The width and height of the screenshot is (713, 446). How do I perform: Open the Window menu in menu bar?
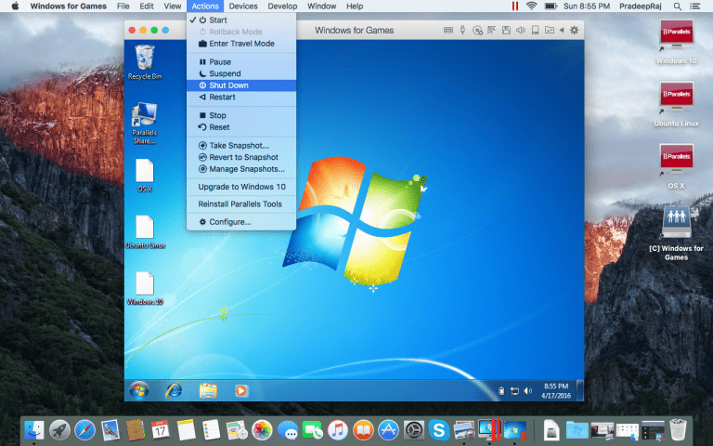[x=321, y=6]
